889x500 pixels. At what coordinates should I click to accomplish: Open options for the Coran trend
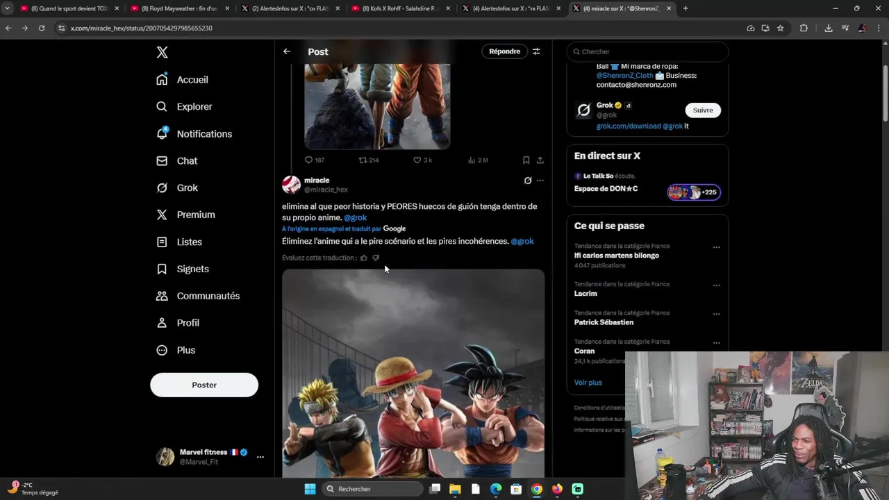(716, 343)
